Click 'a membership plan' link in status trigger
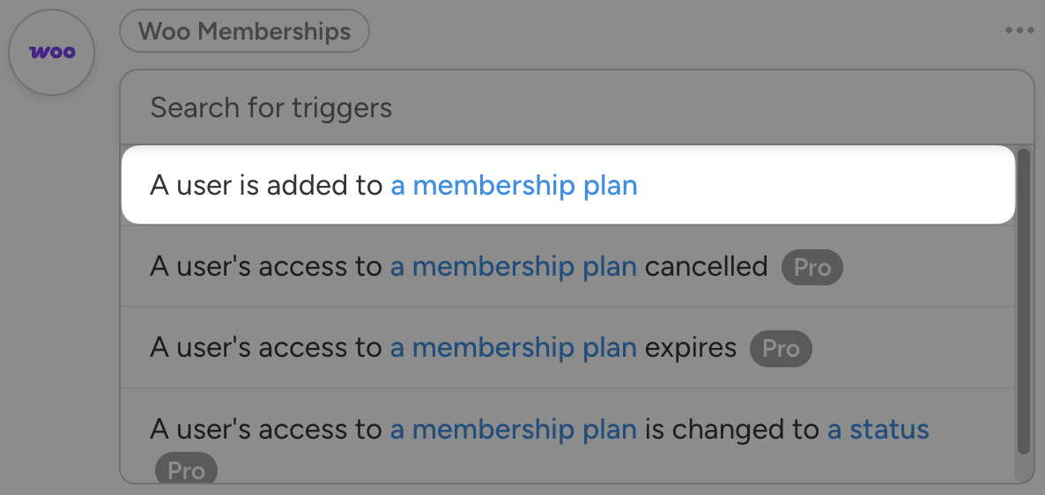 click(514, 430)
